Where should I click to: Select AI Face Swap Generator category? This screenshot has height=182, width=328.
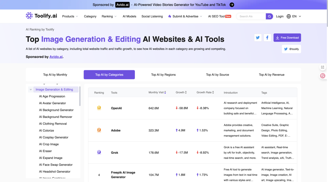56,165
